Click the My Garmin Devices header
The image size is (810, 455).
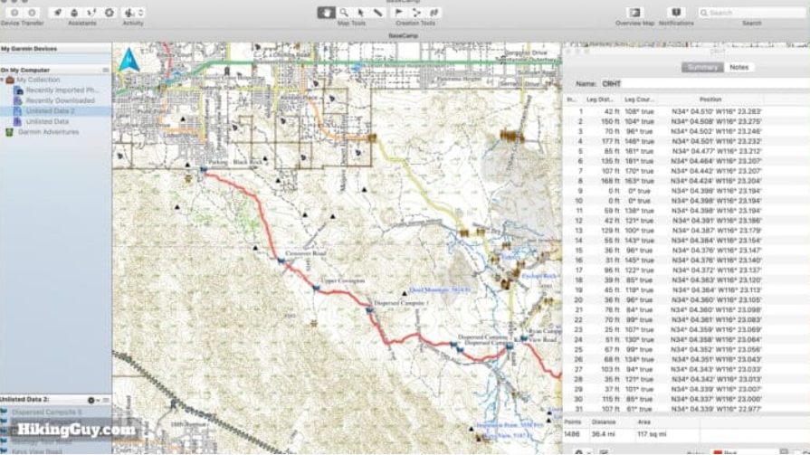(29, 49)
